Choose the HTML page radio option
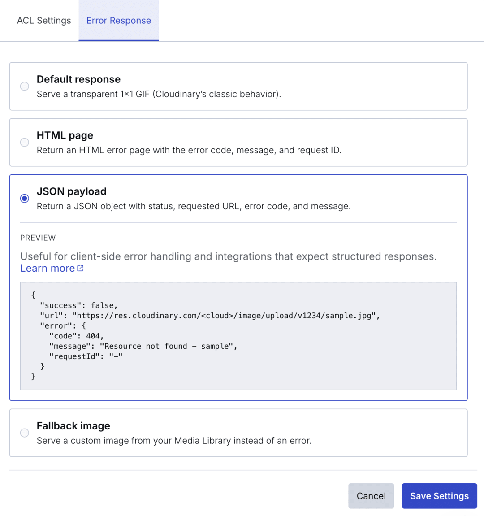The width and height of the screenshot is (484, 516). pos(24,143)
